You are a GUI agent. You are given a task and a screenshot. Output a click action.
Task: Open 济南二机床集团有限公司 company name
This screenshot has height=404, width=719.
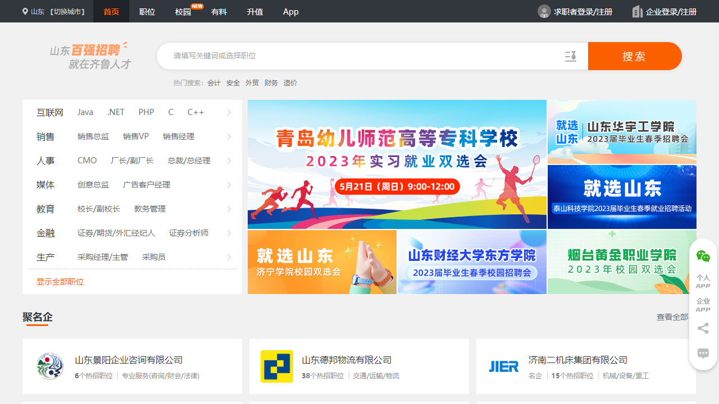tap(578, 360)
